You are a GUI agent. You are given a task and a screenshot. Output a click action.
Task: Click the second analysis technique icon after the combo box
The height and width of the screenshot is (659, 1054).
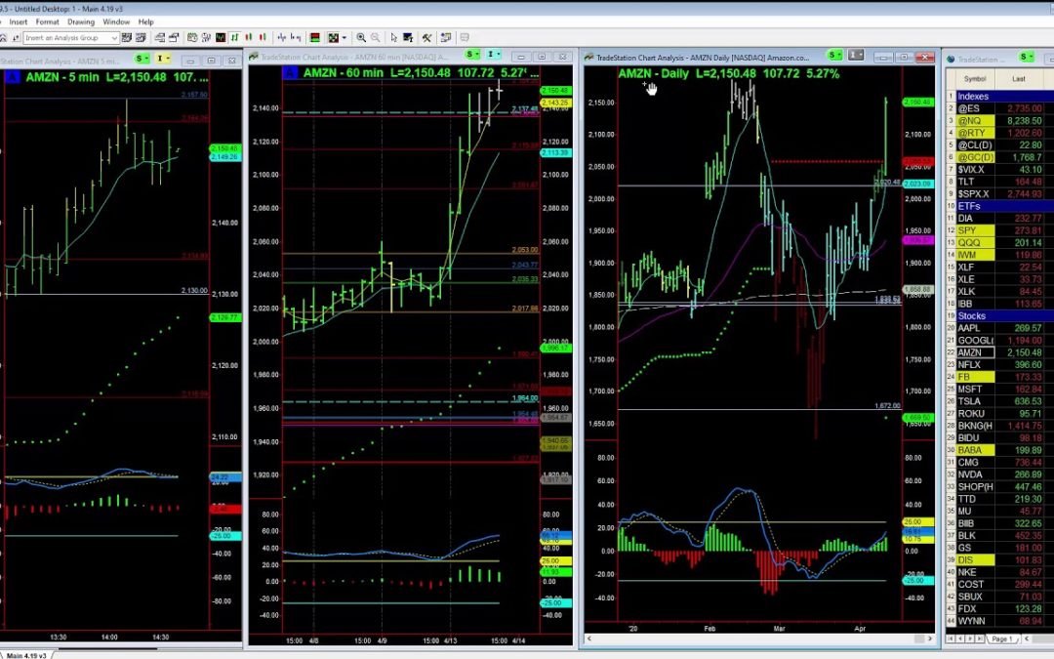click(x=141, y=38)
